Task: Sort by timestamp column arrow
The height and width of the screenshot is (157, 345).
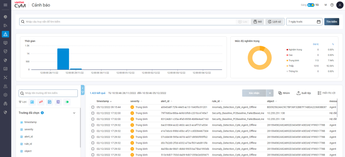Action: tap(111, 101)
